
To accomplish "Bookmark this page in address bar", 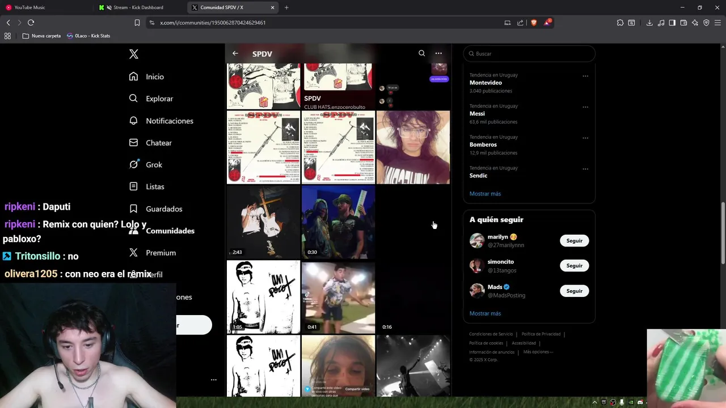I will [x=137, y=23].
